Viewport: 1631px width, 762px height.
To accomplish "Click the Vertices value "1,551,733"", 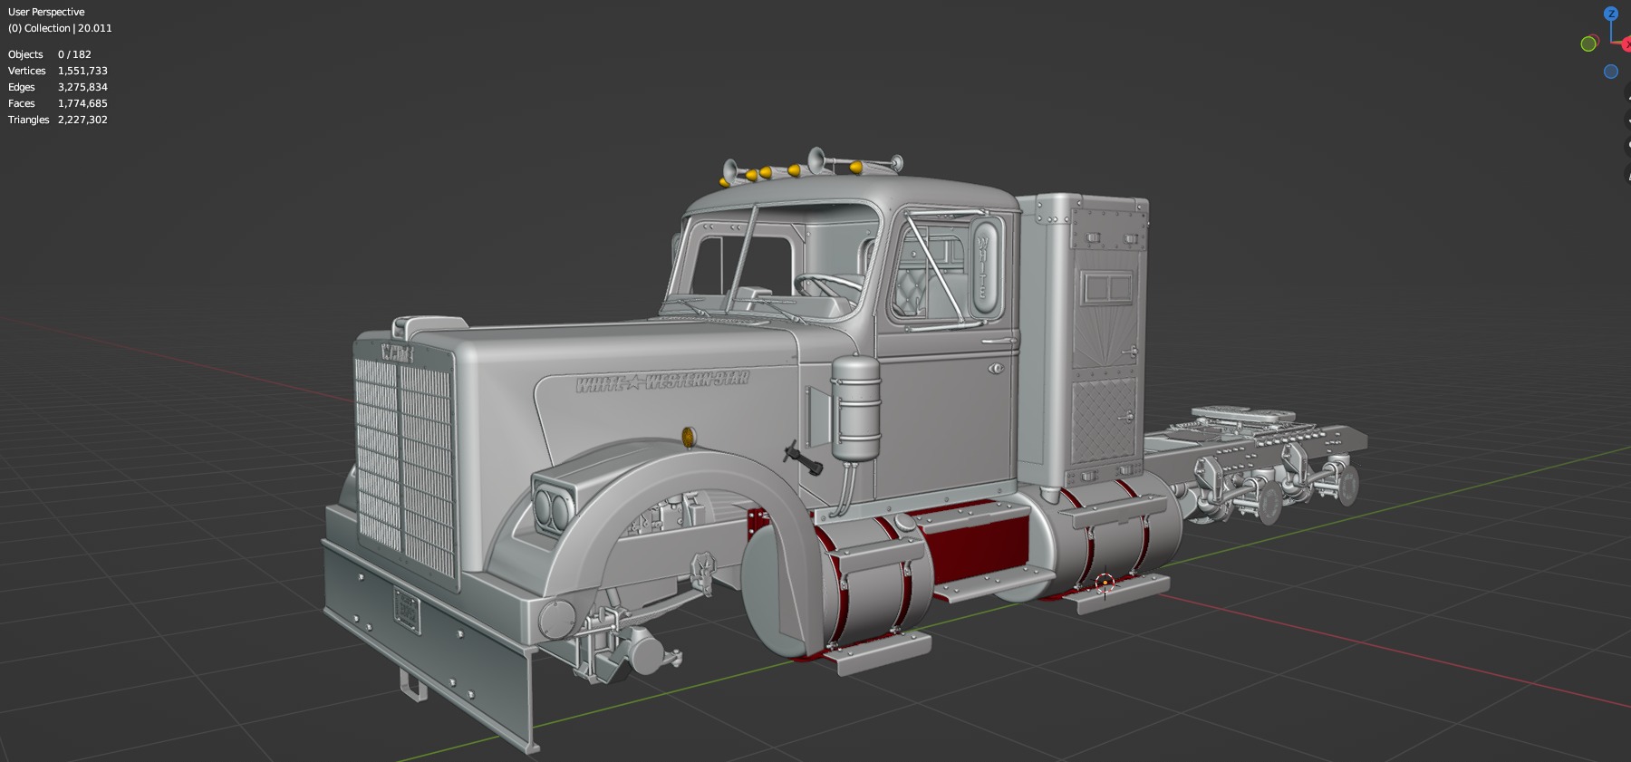I will (82, 71).
